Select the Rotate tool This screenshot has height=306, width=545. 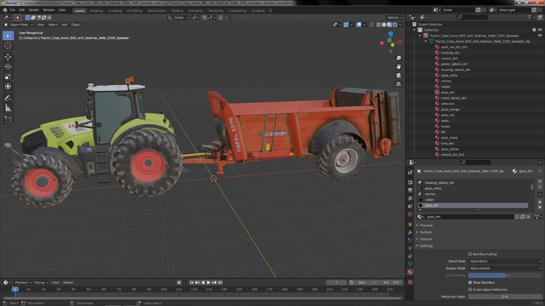pos(8,67)
